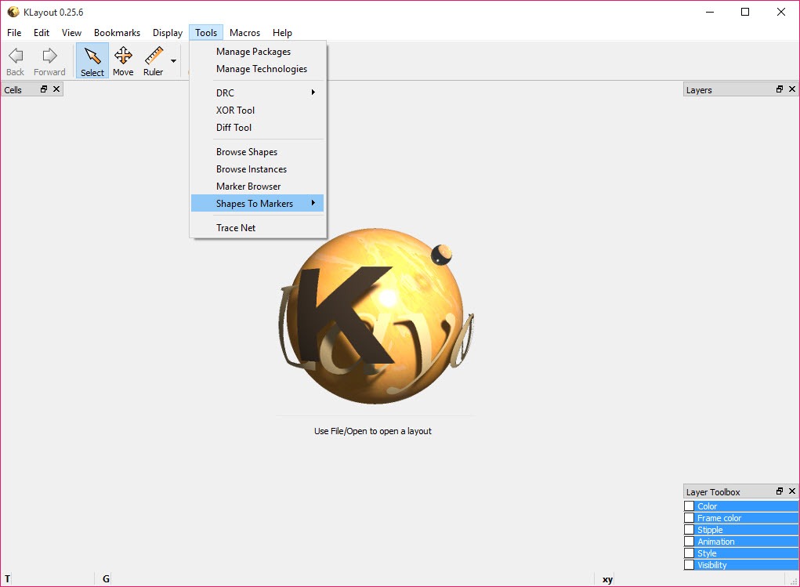Close the KLayout window
Screen dimensions: 800x587
tap(780, 12)
